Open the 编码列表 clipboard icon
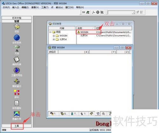The height and width of the screenshot is (133, 159). [x=17, y=59]
